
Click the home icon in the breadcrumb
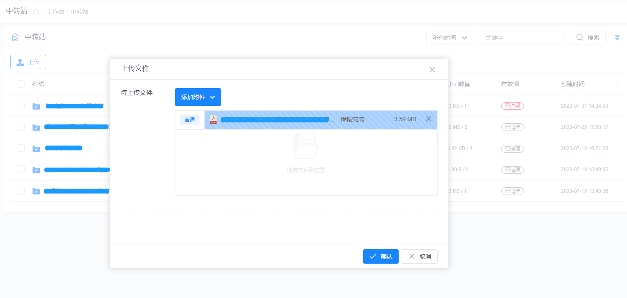[x=36, y=11]
